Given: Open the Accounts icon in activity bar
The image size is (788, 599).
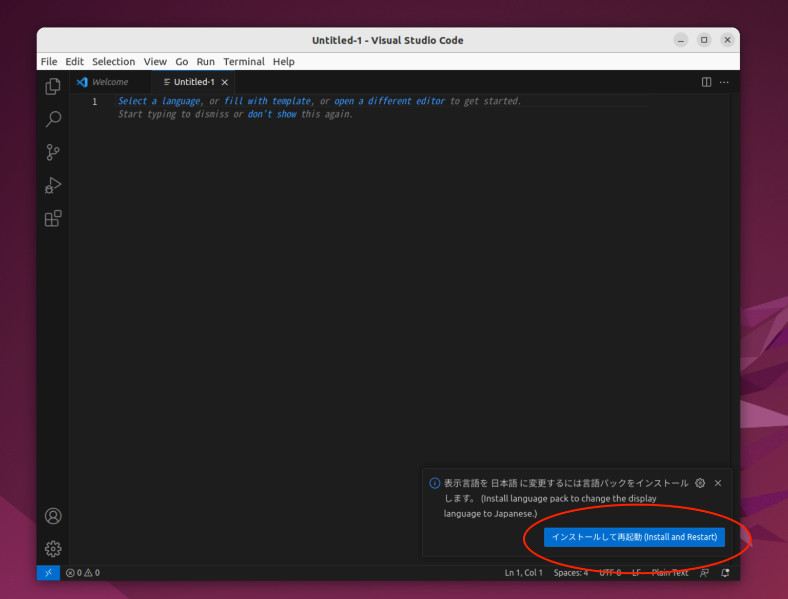Looking at the screenshot, I should click(x=53, y=515).
